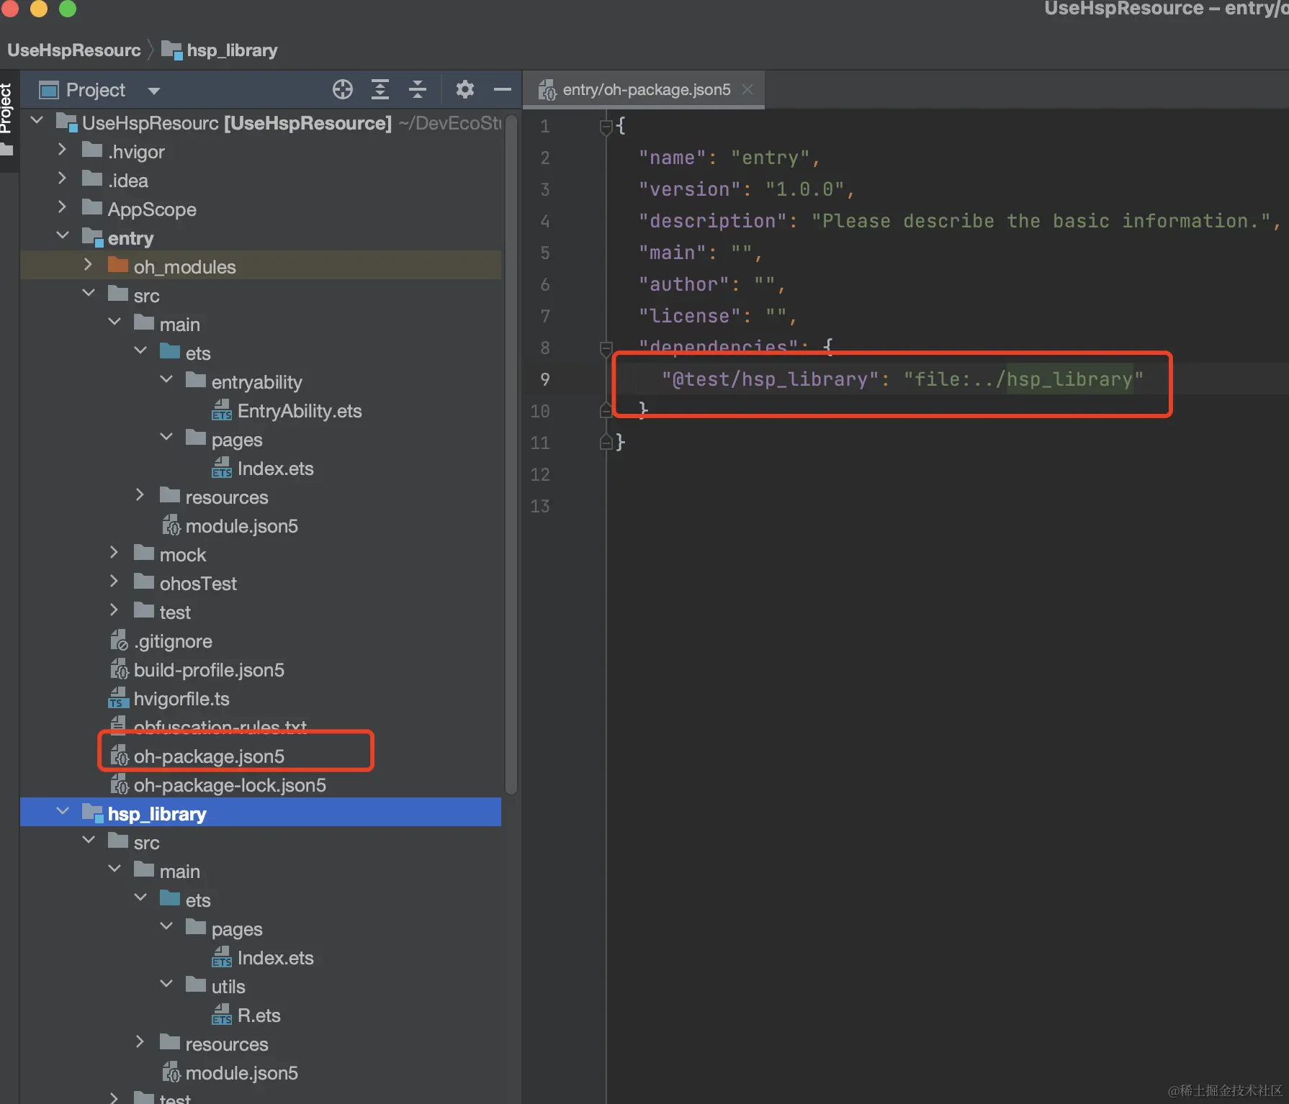Select src folder under hsp_library

tap(146, 843)
